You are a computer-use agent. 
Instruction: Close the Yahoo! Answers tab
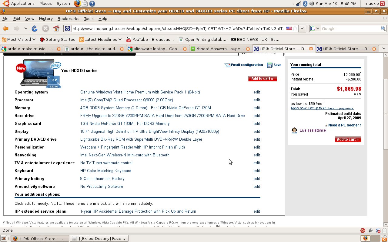click(248, 49)
